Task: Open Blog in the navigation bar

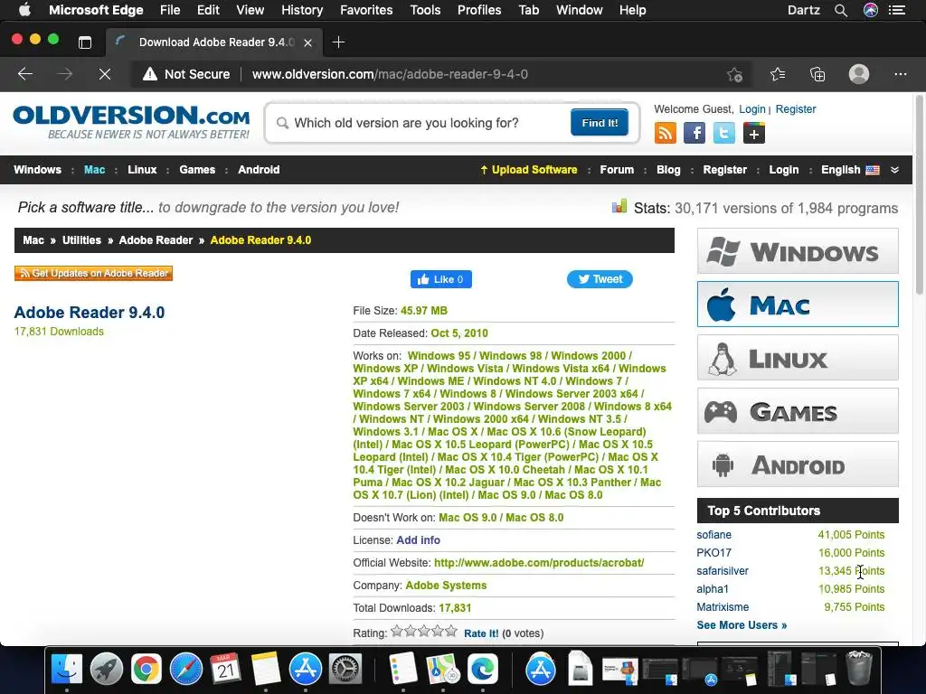Action: [668, 169]
